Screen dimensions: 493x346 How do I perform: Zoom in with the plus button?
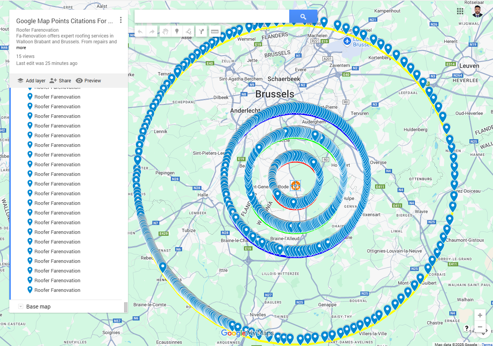480,315
